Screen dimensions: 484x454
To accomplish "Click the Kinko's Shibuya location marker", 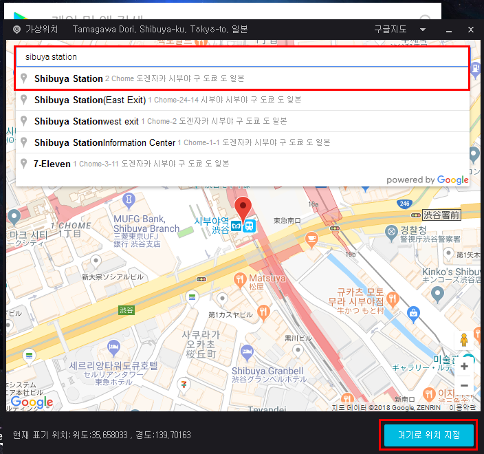I will (437, 294).
